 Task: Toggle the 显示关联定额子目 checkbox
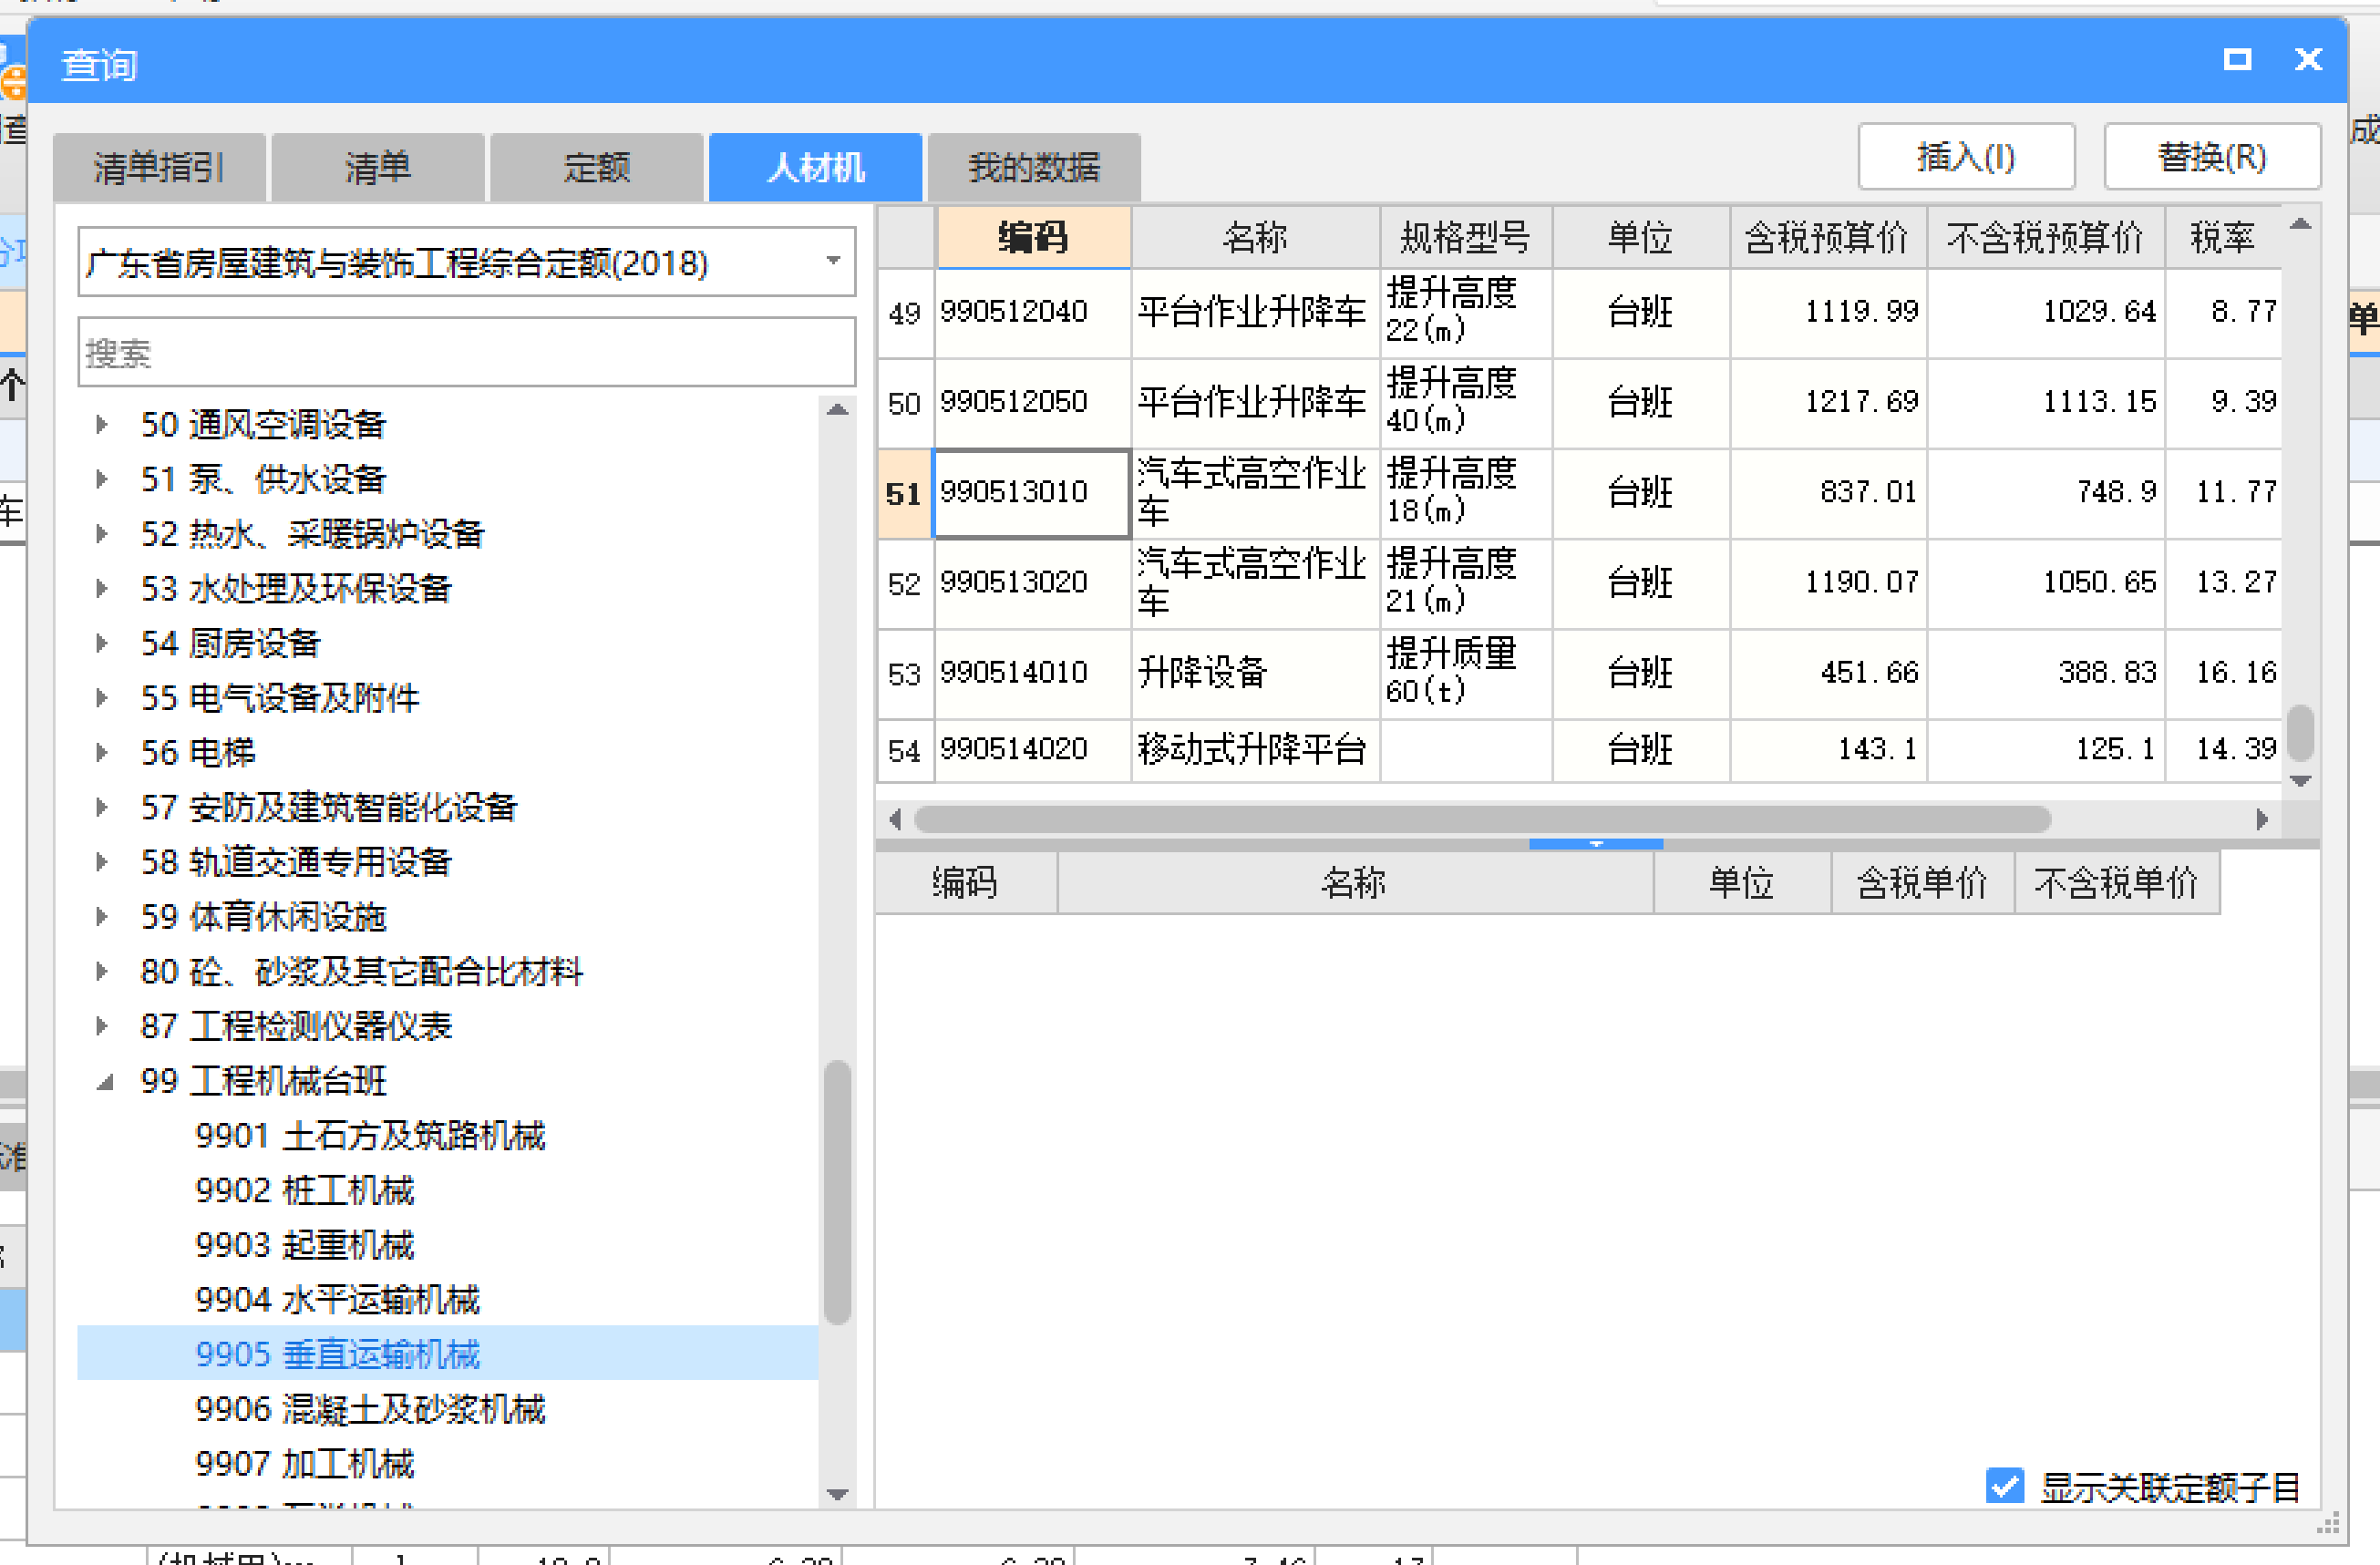point(2004,1486)
